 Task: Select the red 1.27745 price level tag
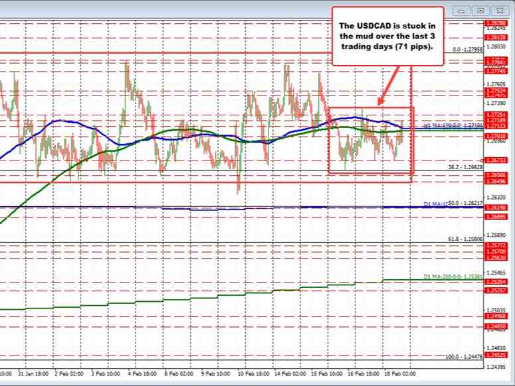[x=496, y=72]
